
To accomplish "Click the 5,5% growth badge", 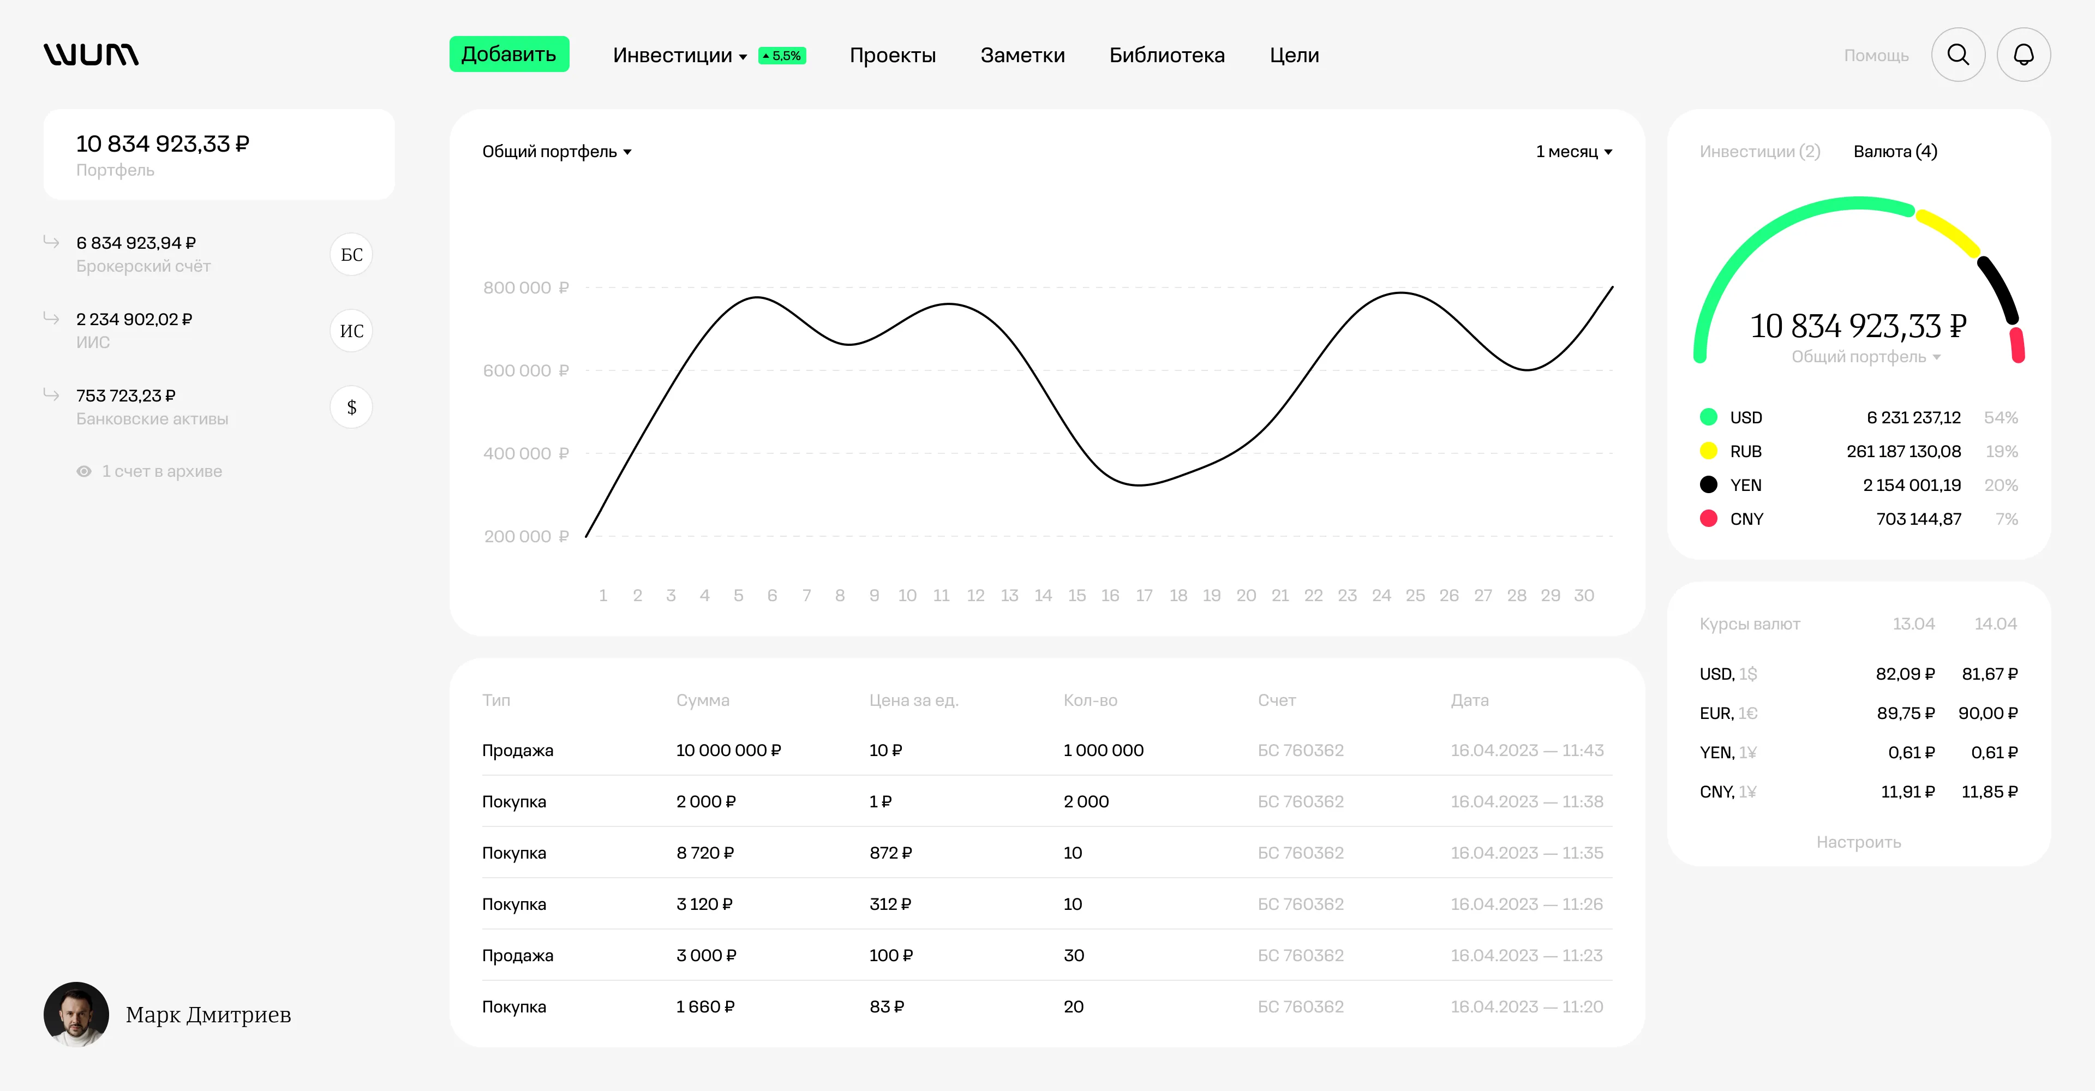I will click(x=782, y=55).
